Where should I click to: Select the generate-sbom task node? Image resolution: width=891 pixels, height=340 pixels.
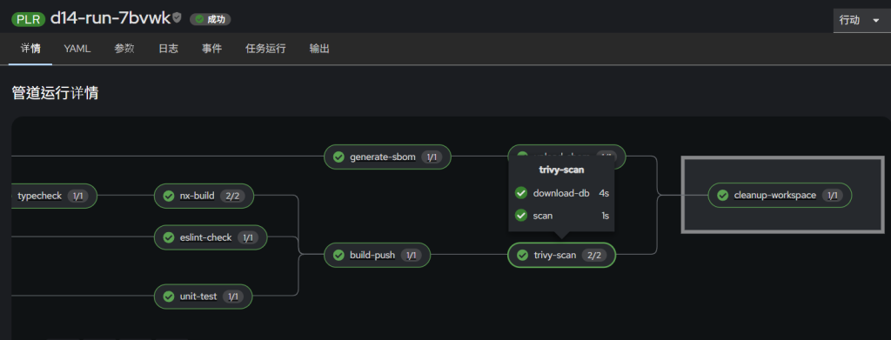[387, 157]
